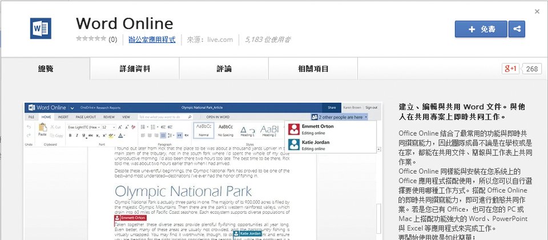
Task: Select Align Left paragraph icon
Action: [x=143, y=135]
